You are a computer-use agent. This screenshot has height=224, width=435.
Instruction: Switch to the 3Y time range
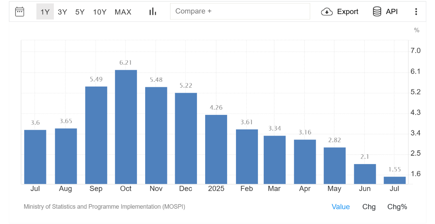tap(62, 12)
